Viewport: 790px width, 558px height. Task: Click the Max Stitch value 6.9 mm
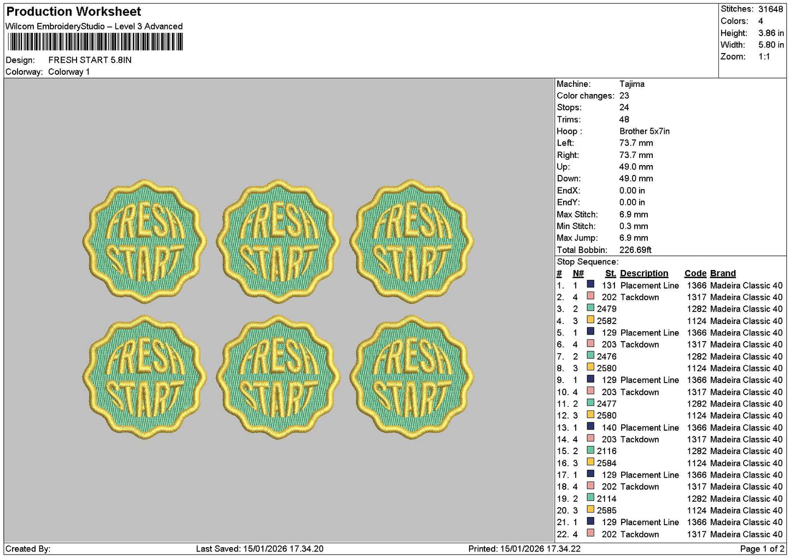click(634, 214)
